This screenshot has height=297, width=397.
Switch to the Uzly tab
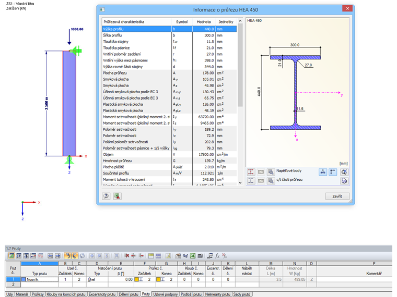tap(10, 294)
